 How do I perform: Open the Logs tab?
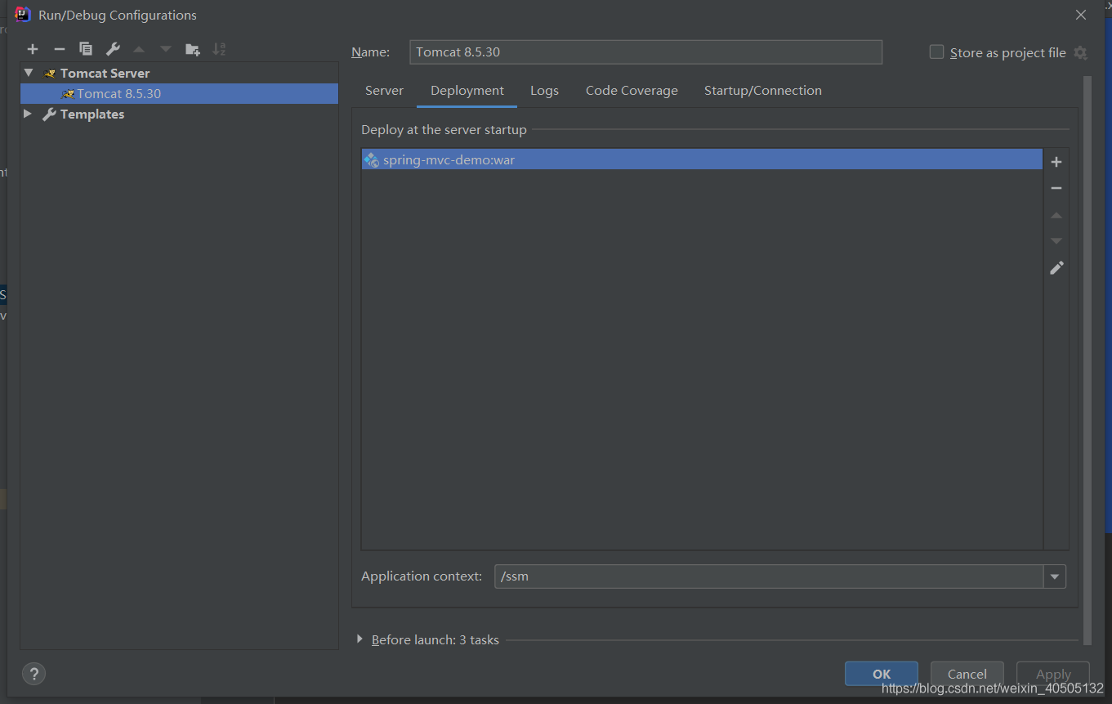point(544,91)
